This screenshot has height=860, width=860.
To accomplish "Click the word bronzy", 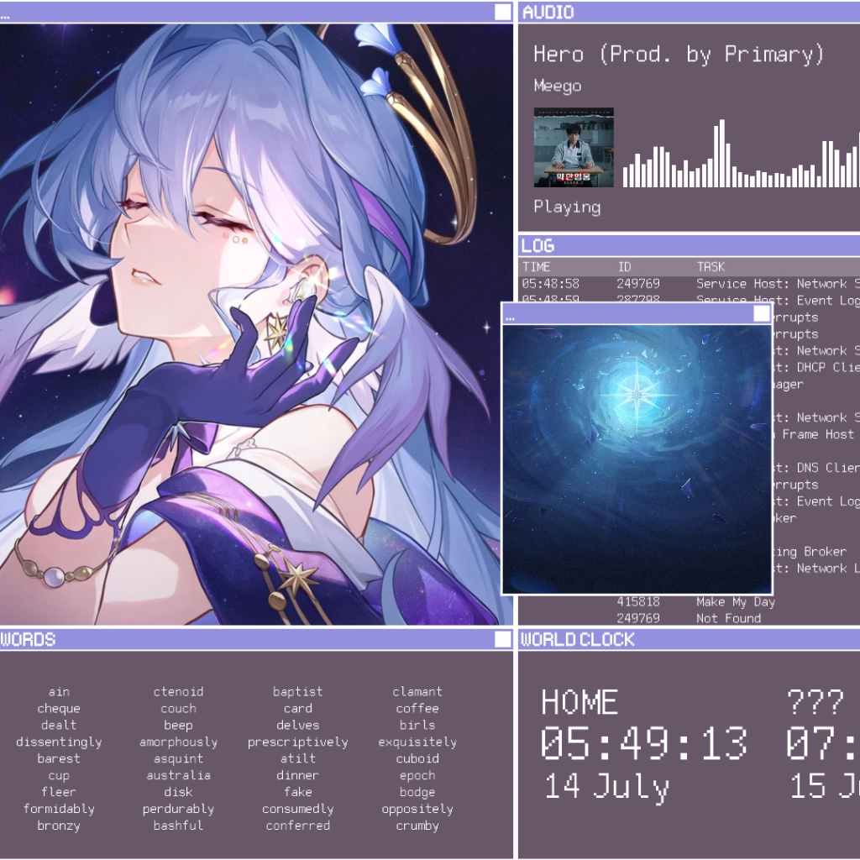I will tap(59, 826).
